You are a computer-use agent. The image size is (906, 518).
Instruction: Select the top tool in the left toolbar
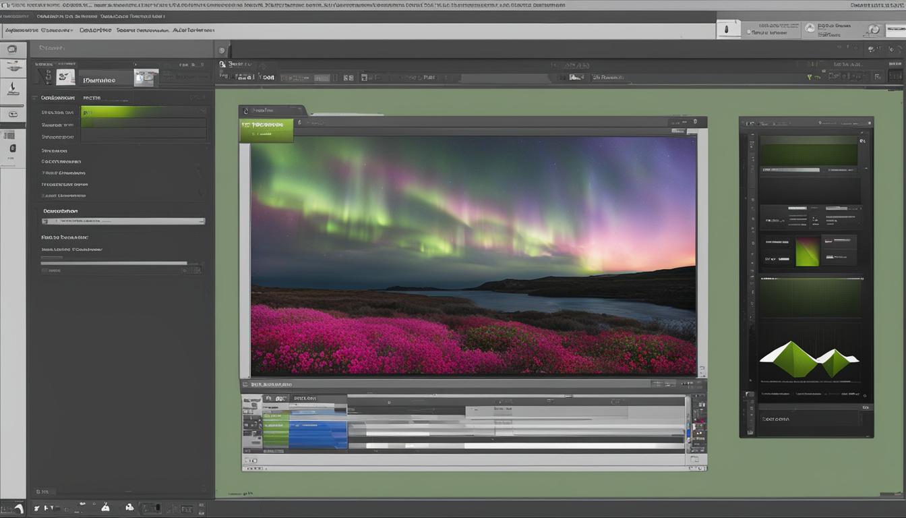12,49
